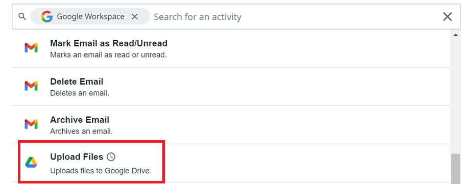Click the 'Marks an email as read or unread.' text

click(109, 55)
